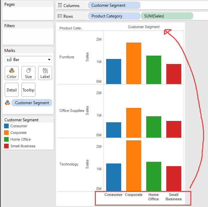Click the Sales axis title for Technology
This screenshot has width=208, height=207.
coord(87,164)
